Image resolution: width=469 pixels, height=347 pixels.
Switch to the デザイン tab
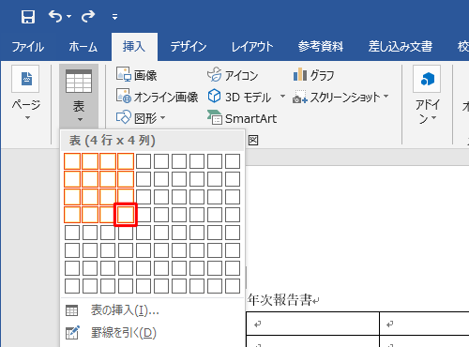point(189,47)
